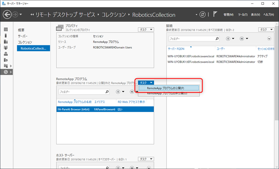
Task: Click リモート デスクトップ サービス breadcrumb
Action: point(65,15)
